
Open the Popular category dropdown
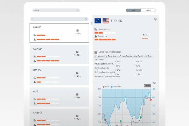[x=56, y=10]
